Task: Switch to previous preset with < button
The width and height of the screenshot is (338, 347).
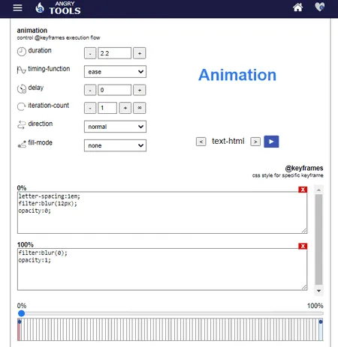Action: tap(201, 142)
